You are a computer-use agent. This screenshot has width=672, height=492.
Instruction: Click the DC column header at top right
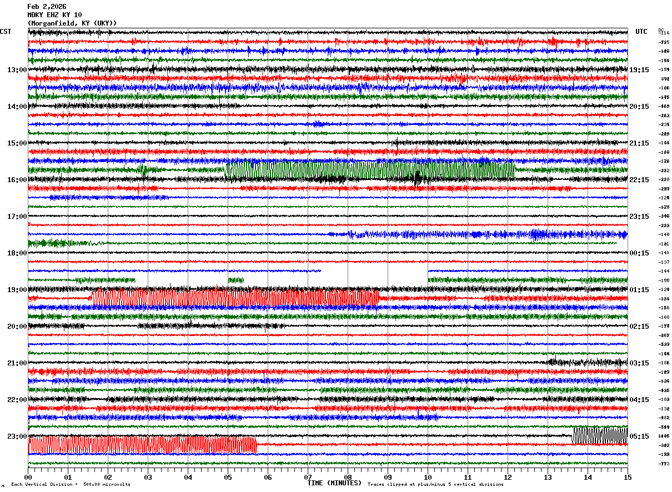661,30
